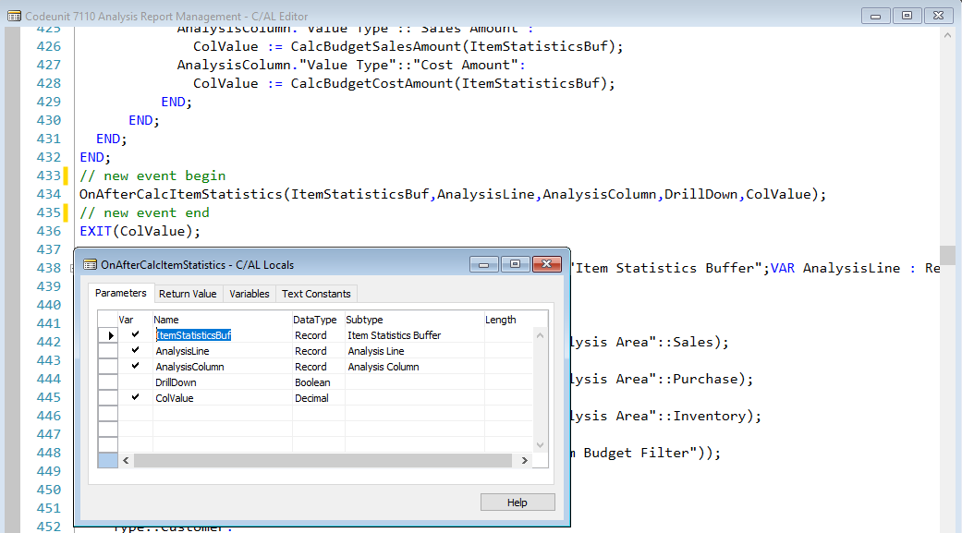Click the Codeunit 7110 window title bar icon
Image resolution: width=962 pixels, height=533 pixels.
[12, 16]
